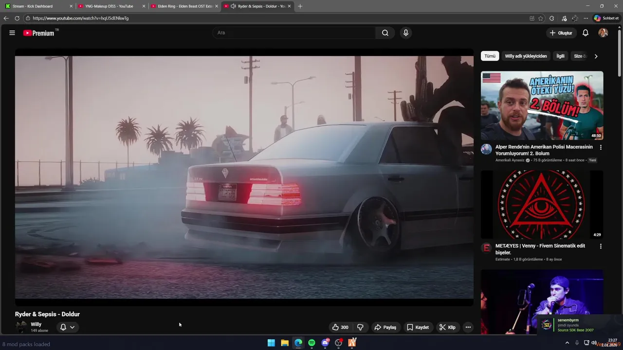Screen dimensions: 623x350
Task: Open account avatar menu in YouTube header
Action: 603,33
